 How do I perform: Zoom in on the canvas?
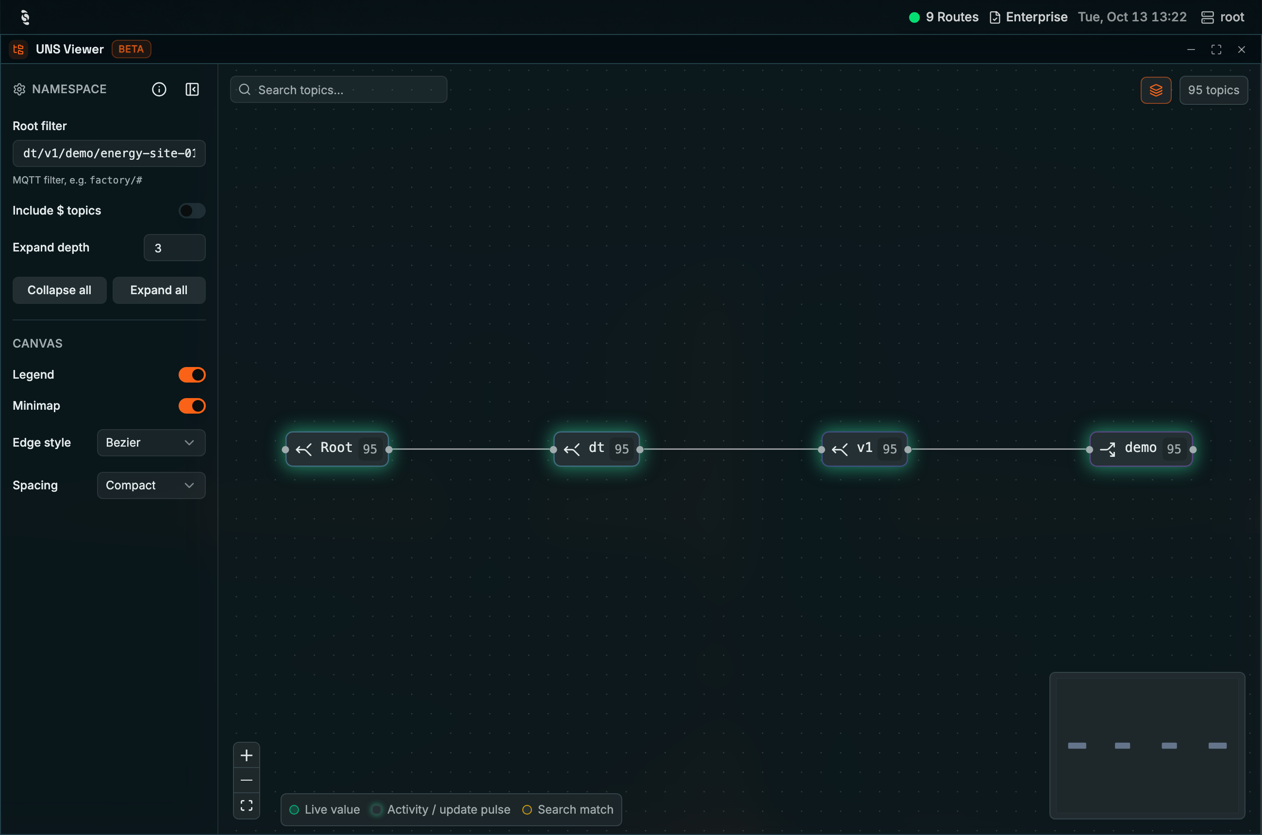(x=247, y=756)
